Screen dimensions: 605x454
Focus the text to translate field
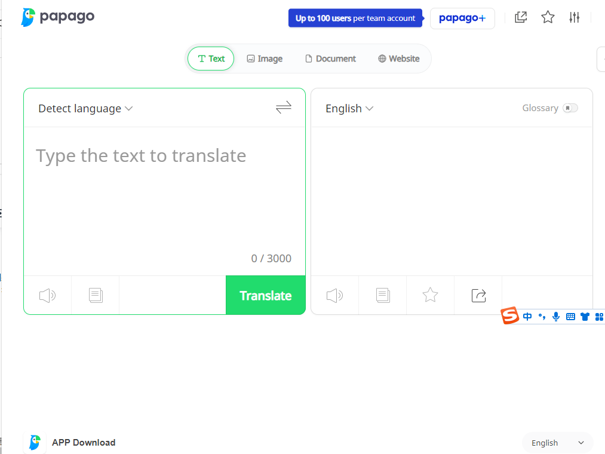coord(165,189)
